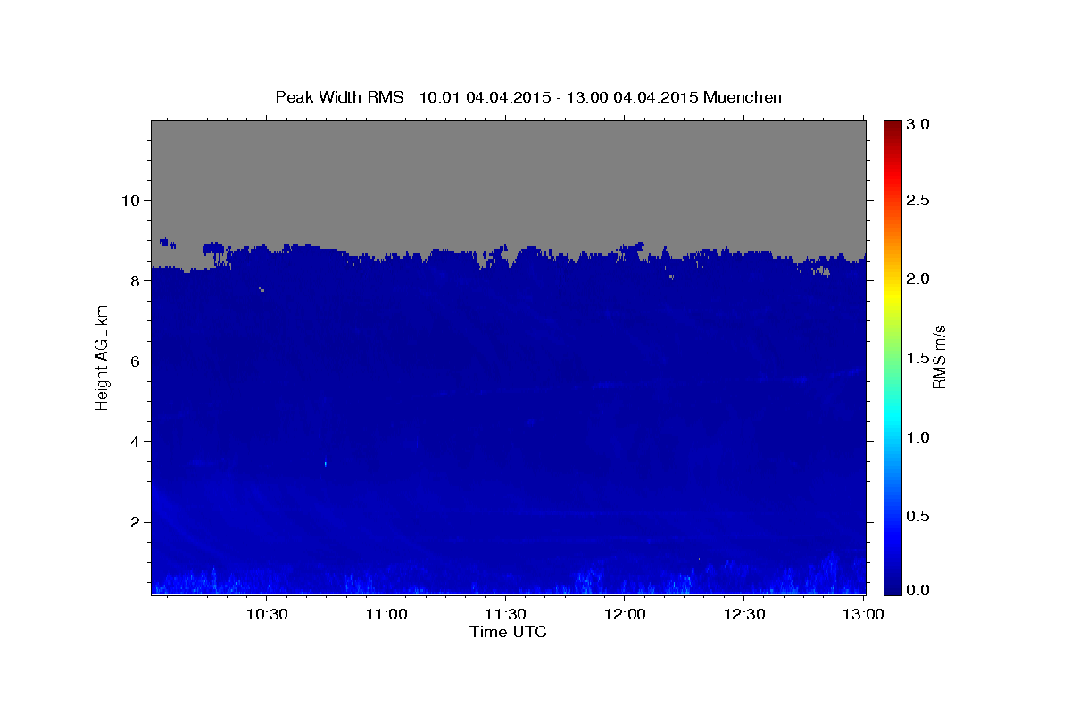Click the green middle of the colorbar

892,357
